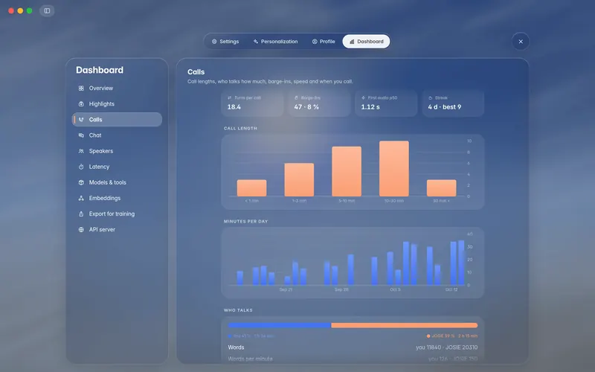
Task: Switch to the Personalization tab
Action: tap(275, 42)
